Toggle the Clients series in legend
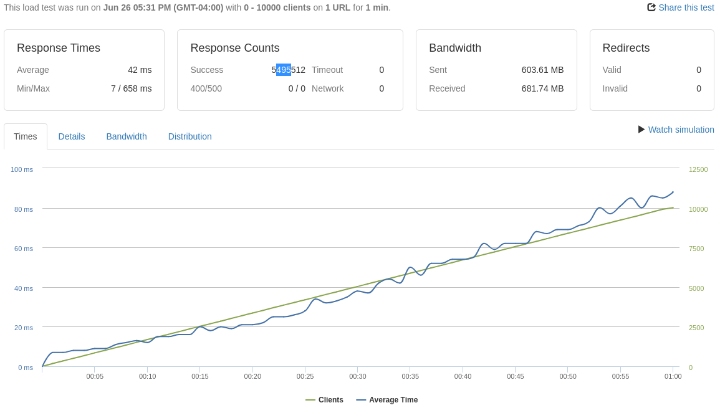 (x=330, y=400)
